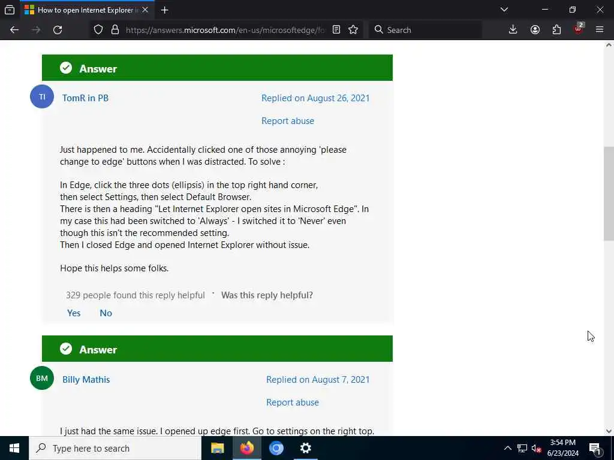Open the Extensions menu
The image size is (614, 460).
coord(556,30)
